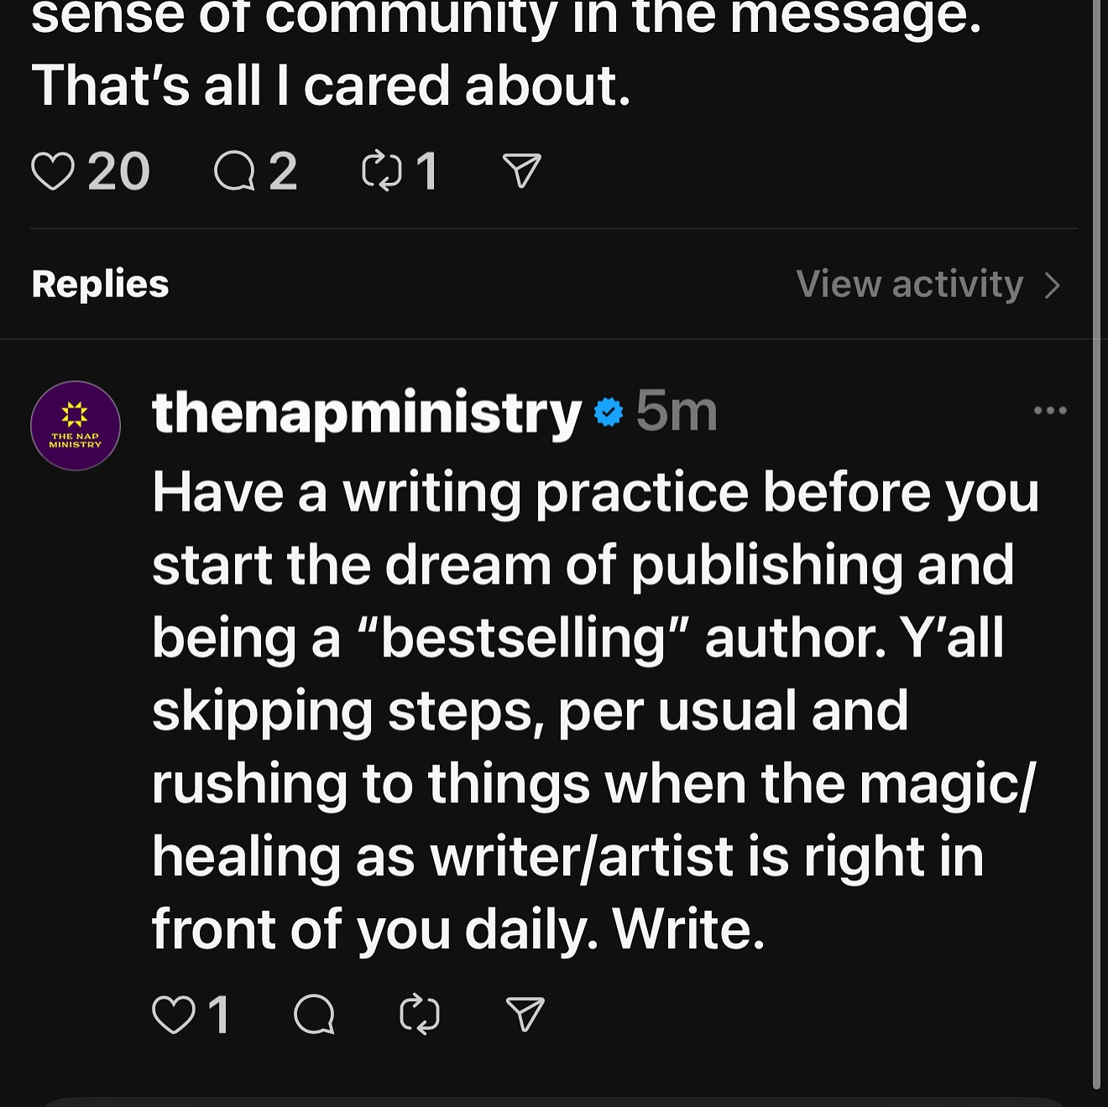
Task: Like thenapministry's reply with the heart
Action: (x=173, y=1014)
